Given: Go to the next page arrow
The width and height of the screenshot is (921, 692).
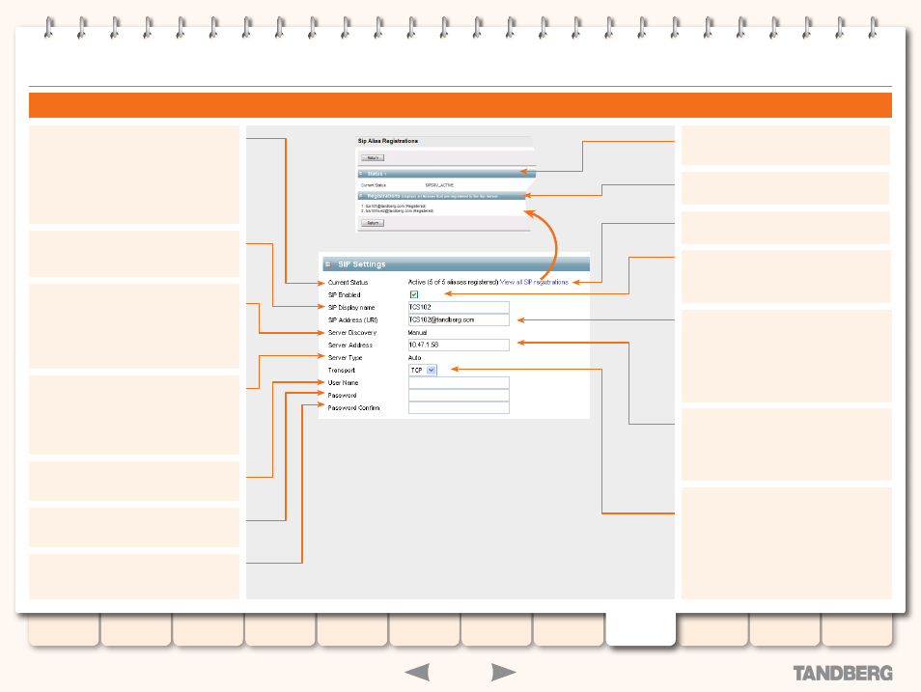Looking at the screenshot, I should (503, 672).
